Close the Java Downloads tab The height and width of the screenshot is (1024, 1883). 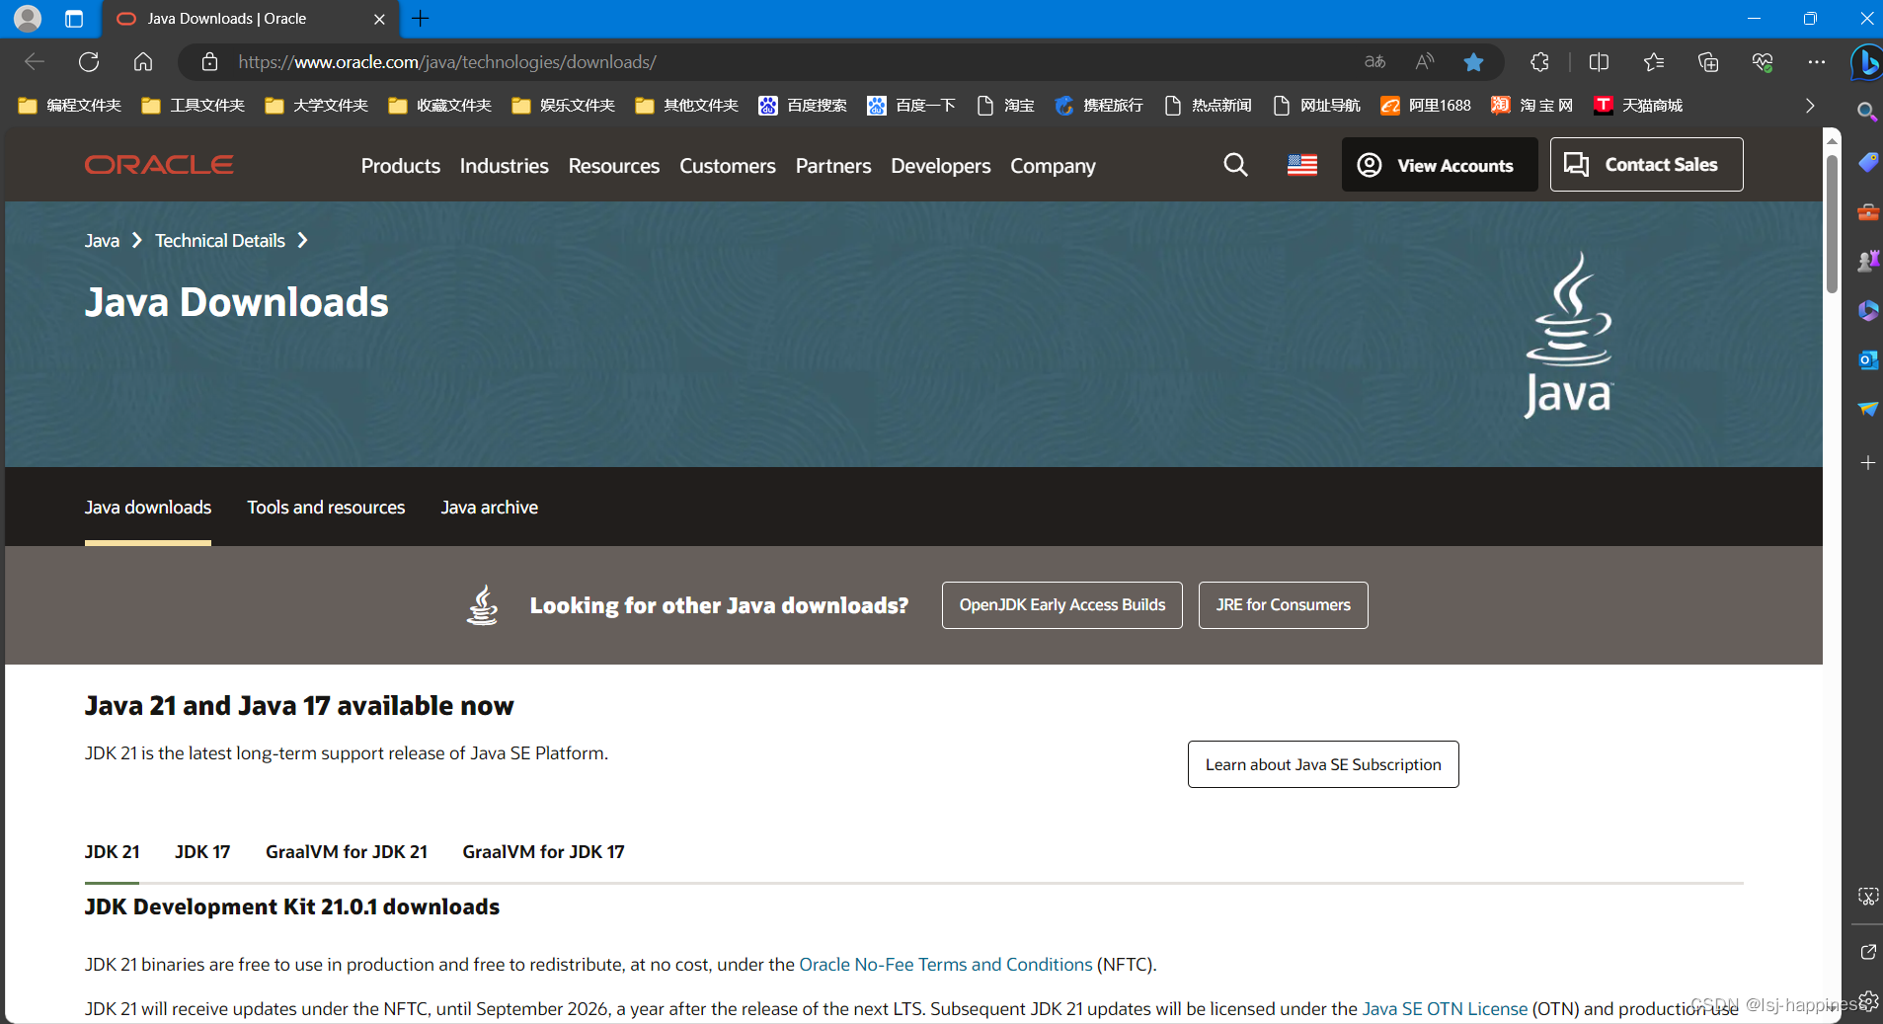coord(379,19)
